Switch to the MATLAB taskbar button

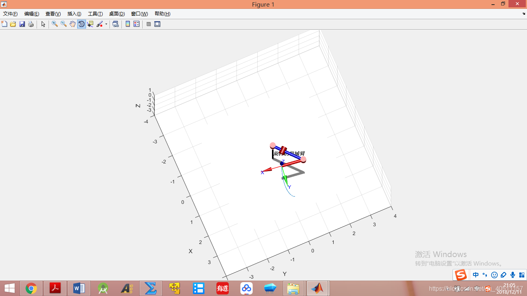coord(318,288)
